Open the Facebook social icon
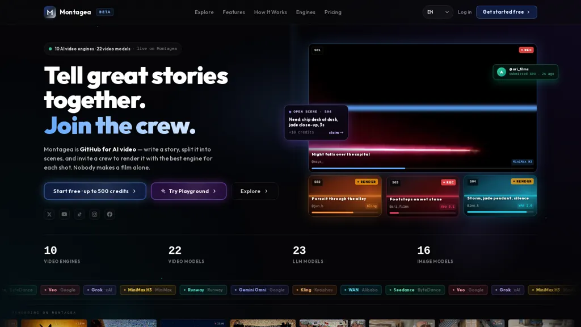Screen dimensions: 581x327 [110, 214]
